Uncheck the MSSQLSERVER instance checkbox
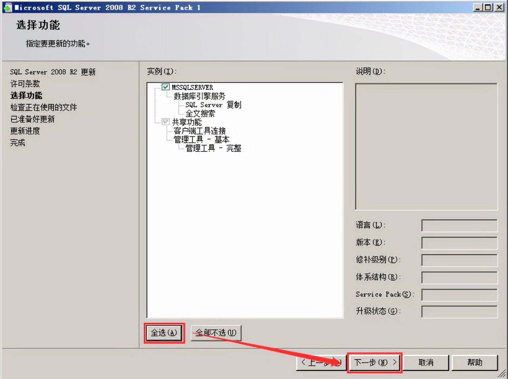Image resolution: width=508 pixels, height=379 pixels. [165, 87]
